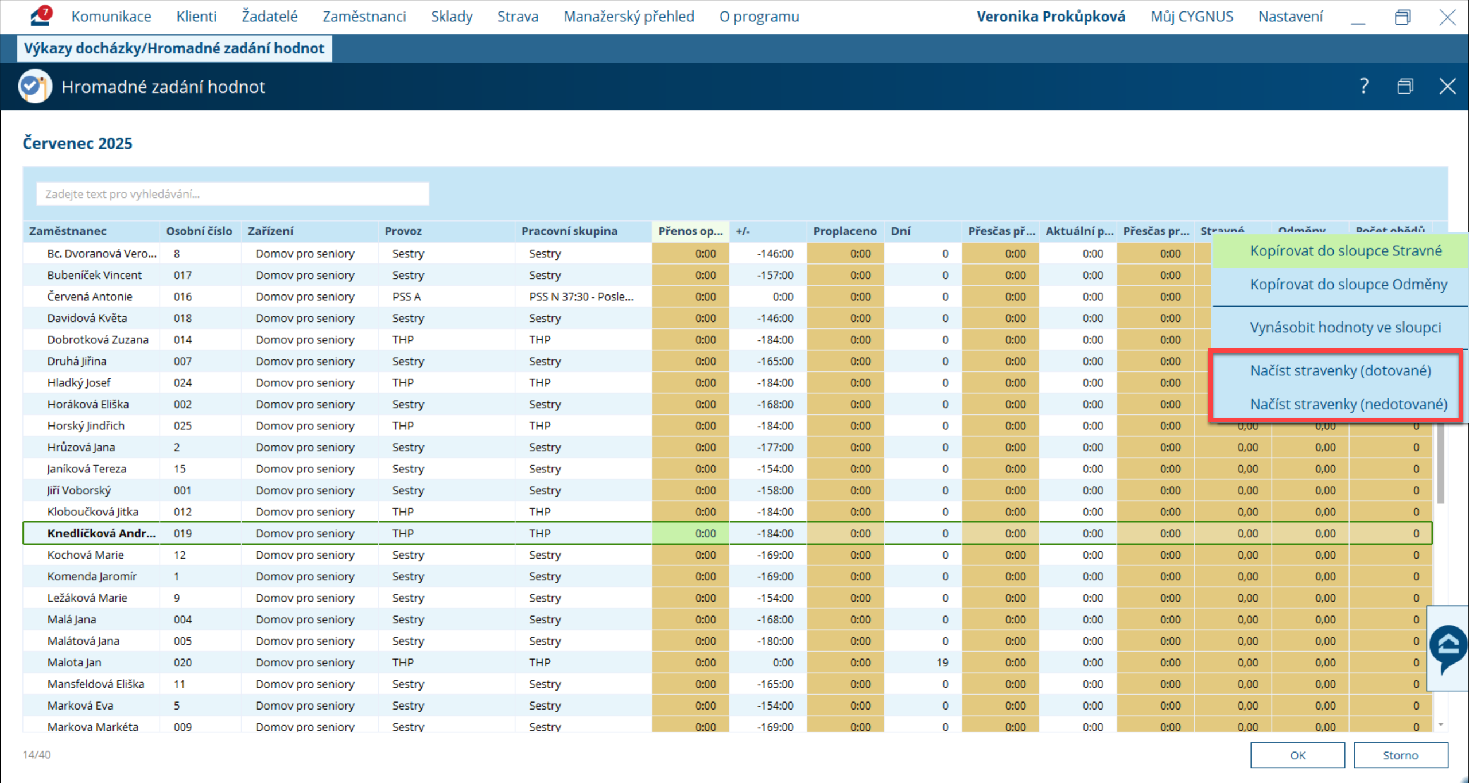Click the Výkazy docházky/Hromadné zadání hodnot tab
This screenshot has height=783, width=1469.
(174, 48)
